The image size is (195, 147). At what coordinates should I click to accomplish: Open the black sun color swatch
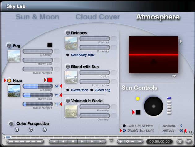(138, 112)
